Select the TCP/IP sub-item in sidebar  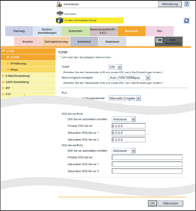28,57
